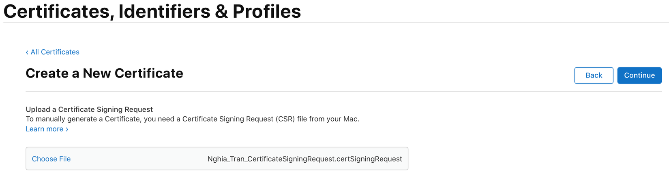Click the word New in the section heading
This screenshot has width=669, height=176.
point(97,73)
